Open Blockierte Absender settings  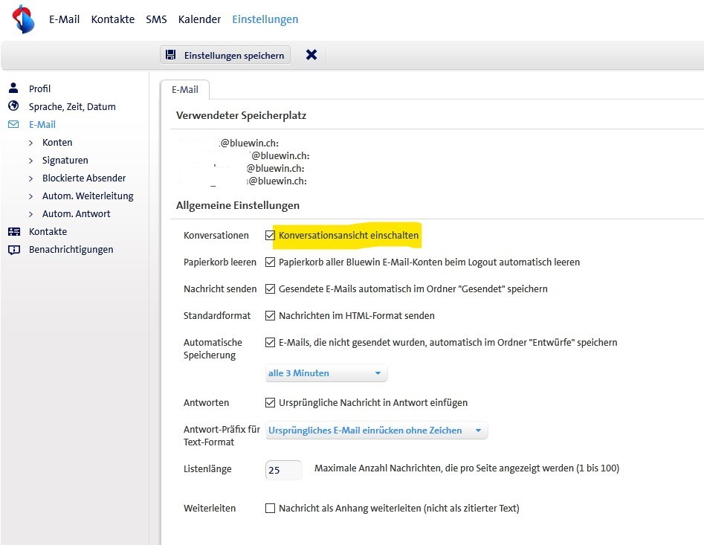pos(33,178)
